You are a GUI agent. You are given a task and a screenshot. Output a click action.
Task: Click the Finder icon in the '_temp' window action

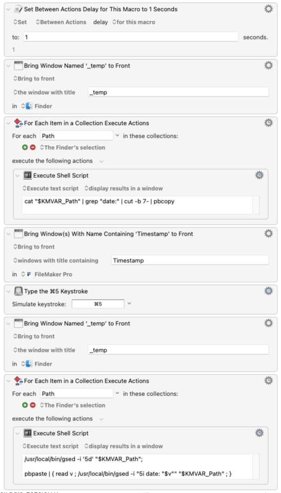point(28,106)
